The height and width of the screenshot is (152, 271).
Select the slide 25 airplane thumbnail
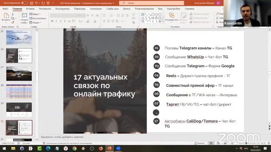[x=19, y=38]
